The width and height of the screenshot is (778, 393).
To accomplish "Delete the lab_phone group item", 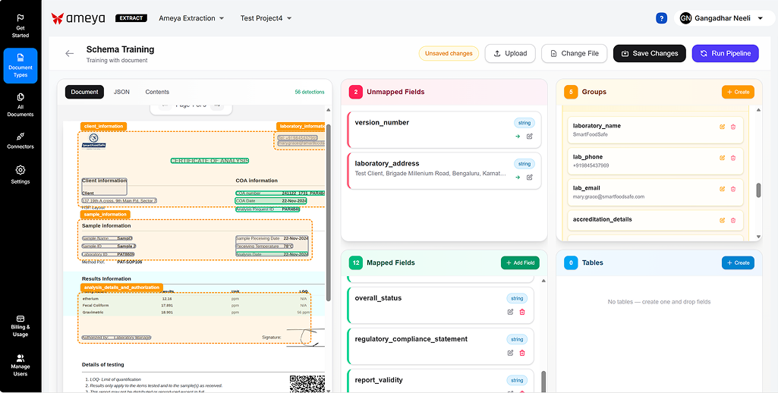I will pyautogui.click(x=733, y=158).
